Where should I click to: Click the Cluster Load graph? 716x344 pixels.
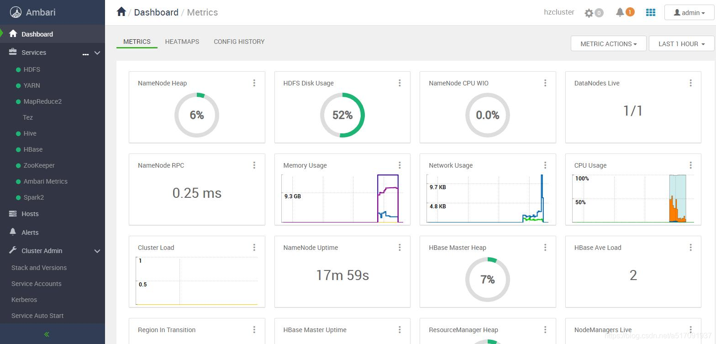pyautogui.click(x=197, y=280)
